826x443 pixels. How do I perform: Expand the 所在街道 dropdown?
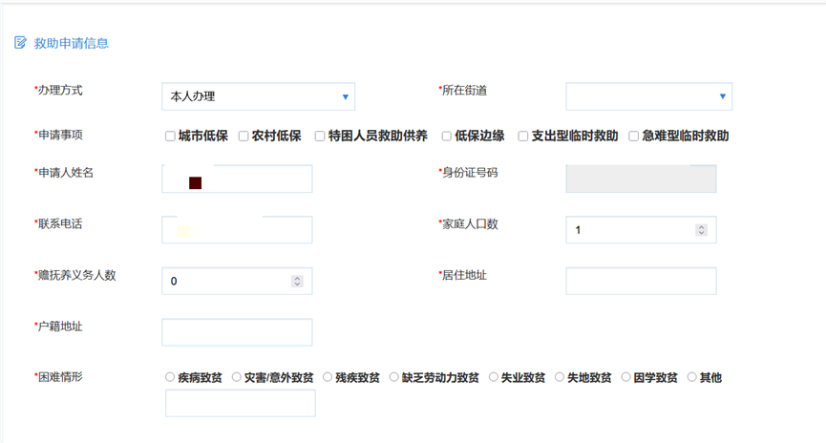(648, 96)
